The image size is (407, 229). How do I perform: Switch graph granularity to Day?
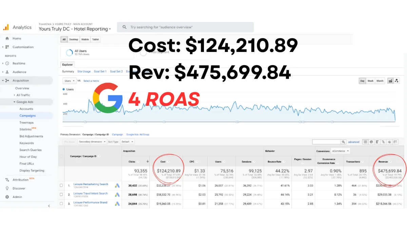[362, 81]
